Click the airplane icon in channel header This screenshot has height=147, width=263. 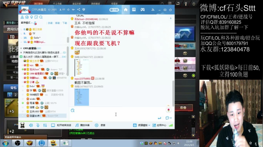73,9
